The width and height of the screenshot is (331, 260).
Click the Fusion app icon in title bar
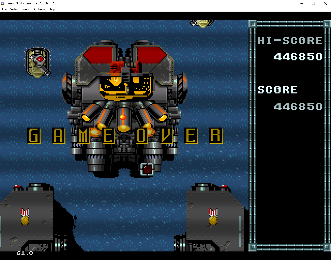coord(3,3)
